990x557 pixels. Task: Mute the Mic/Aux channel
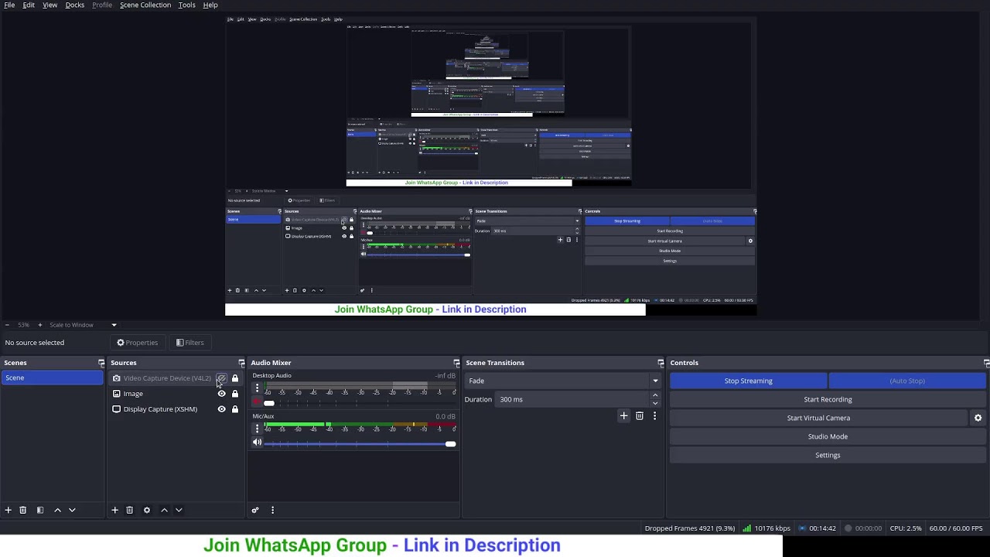(257, 443)
